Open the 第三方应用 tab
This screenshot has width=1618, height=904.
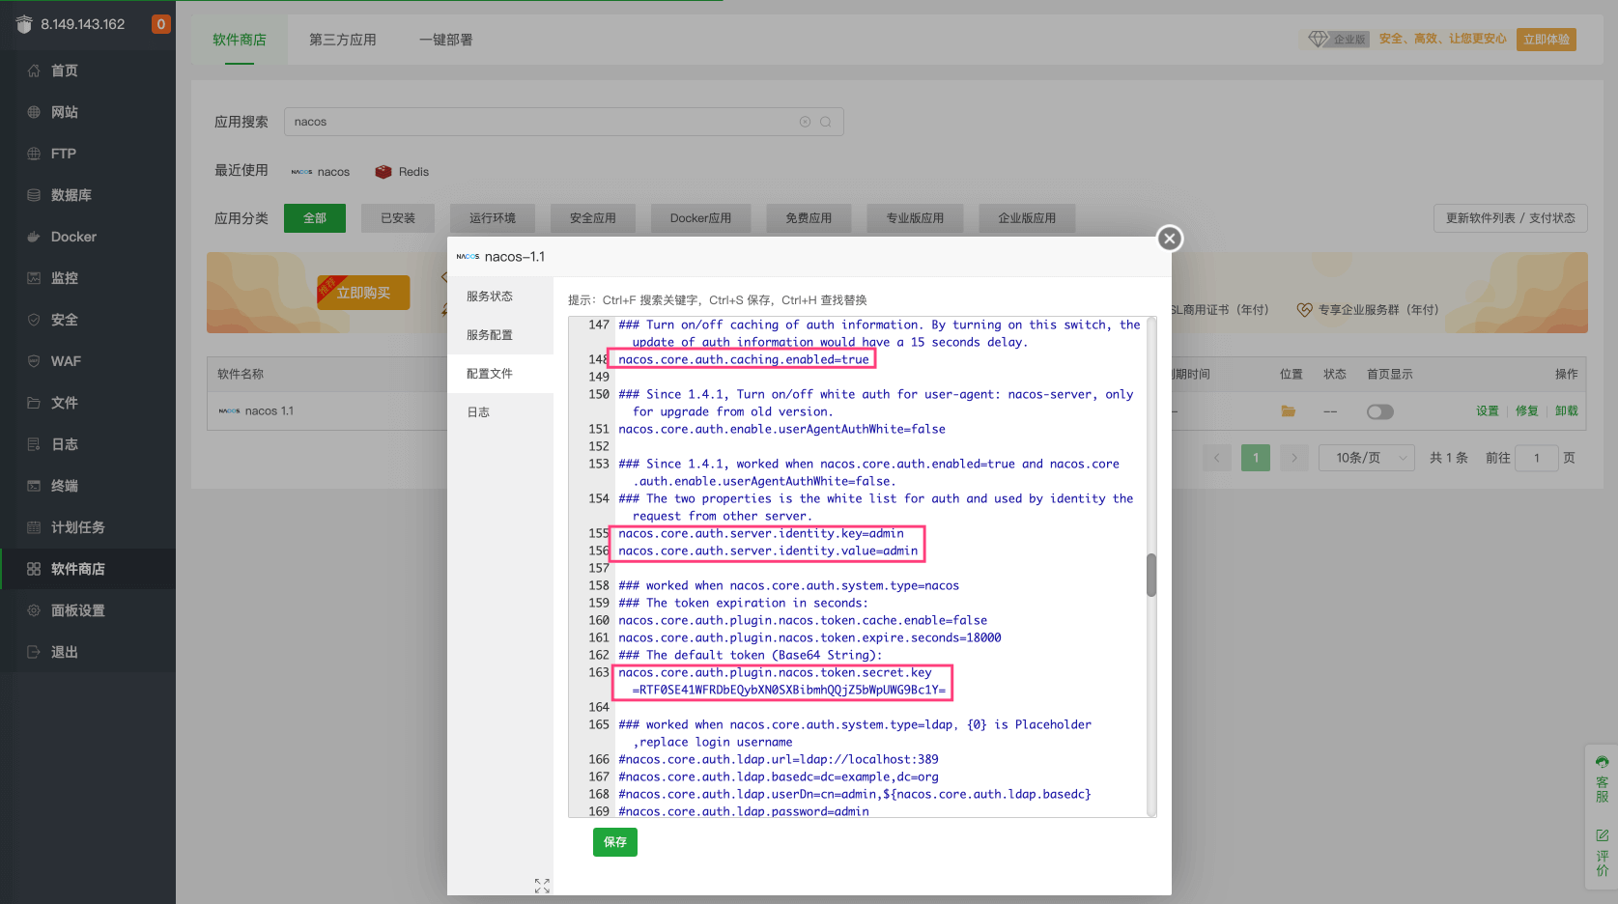342,40
